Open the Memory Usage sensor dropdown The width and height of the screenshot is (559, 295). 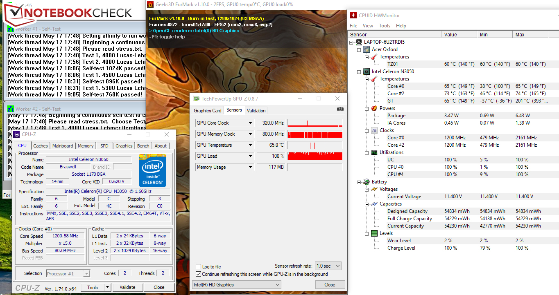(x=250, y=167)
